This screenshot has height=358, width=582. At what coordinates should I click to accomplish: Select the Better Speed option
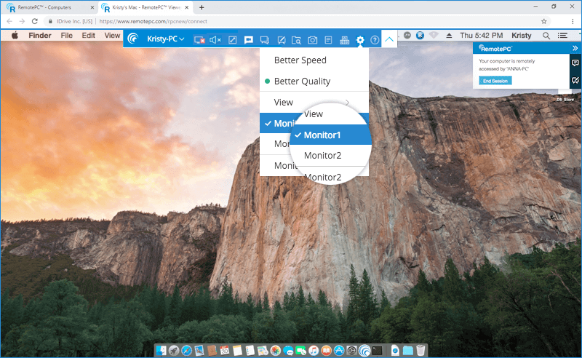[x=300, y=60]
